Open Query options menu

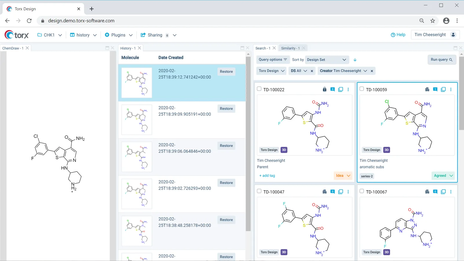click(x=273, y=60)
